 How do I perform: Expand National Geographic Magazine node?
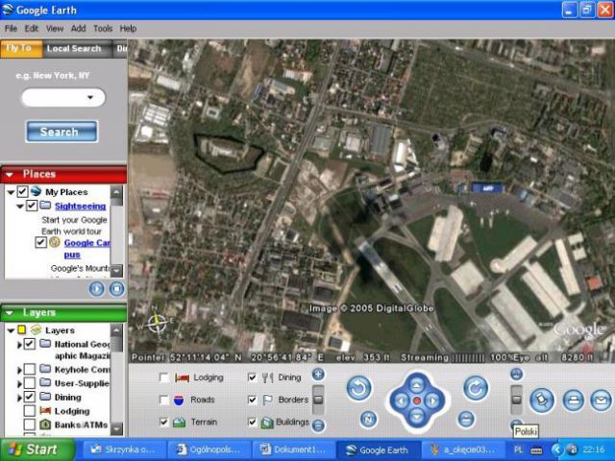click(x=19, y=345)
